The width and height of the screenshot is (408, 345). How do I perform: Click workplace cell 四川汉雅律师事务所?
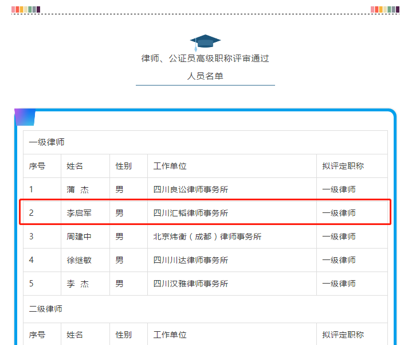click(x=232, y=284)
